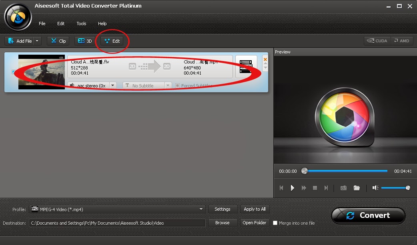417x245 pixels.
Task: Click the Settings button
Action: pyautogui.click(x=223, y=209)
